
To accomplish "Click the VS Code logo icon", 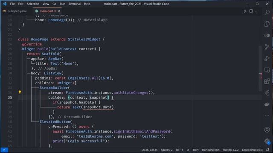I will point(5,4).
